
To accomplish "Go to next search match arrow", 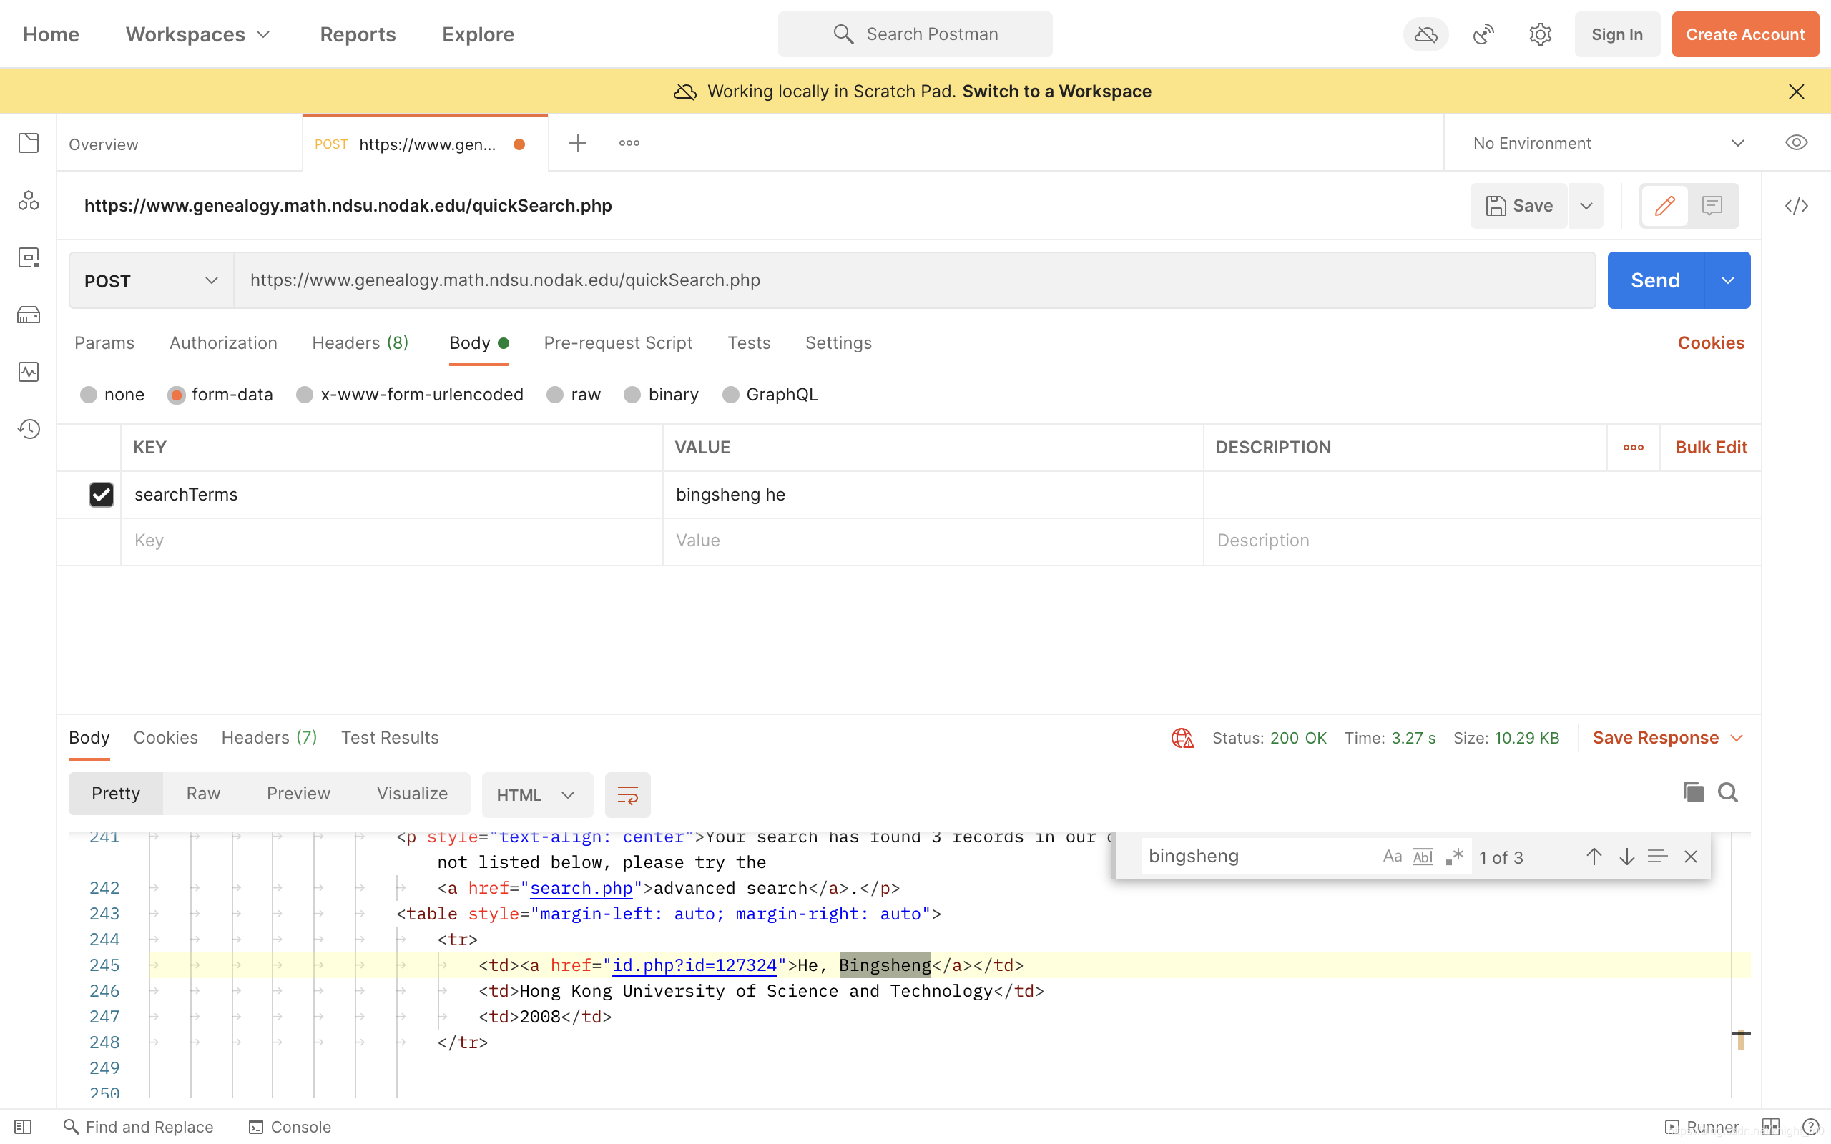I will (1626, 857).
